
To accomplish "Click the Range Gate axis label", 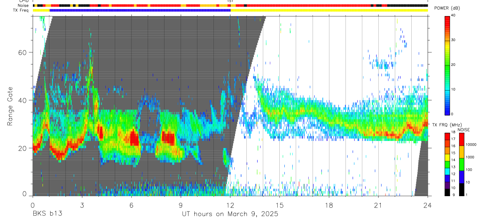I will tap(10, 106).
